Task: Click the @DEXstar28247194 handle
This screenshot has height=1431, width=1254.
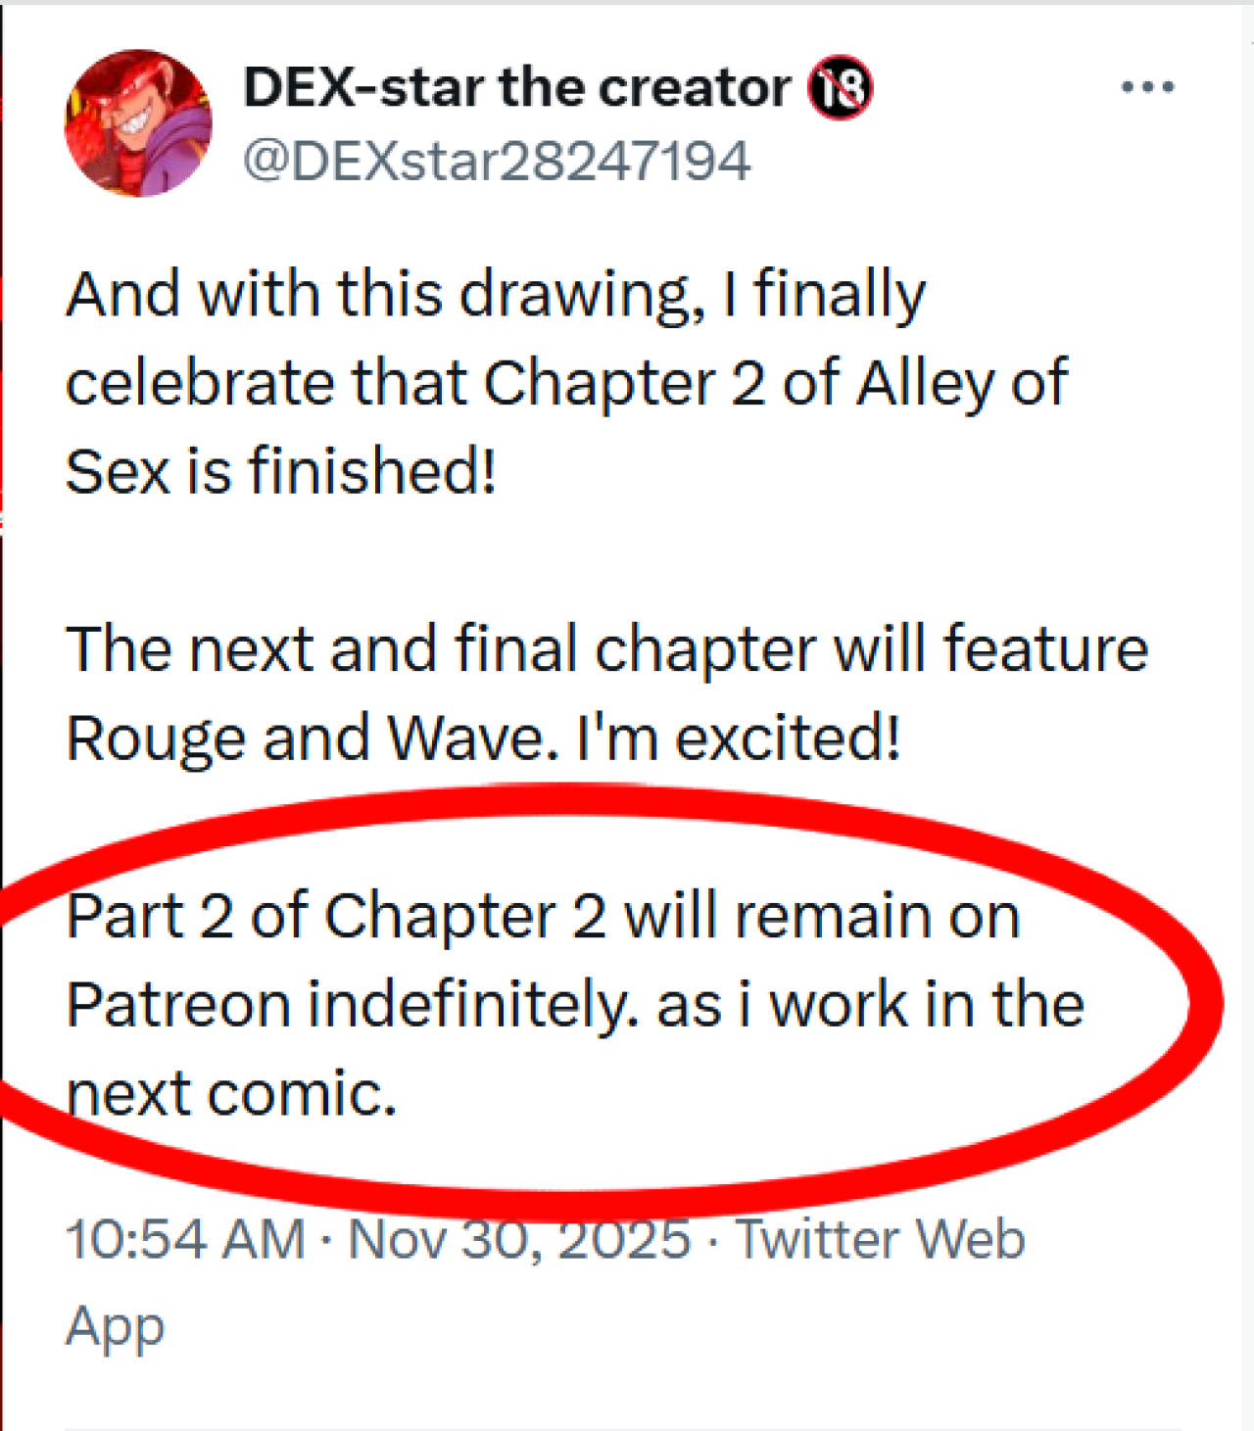Action: tap(496, 161)
